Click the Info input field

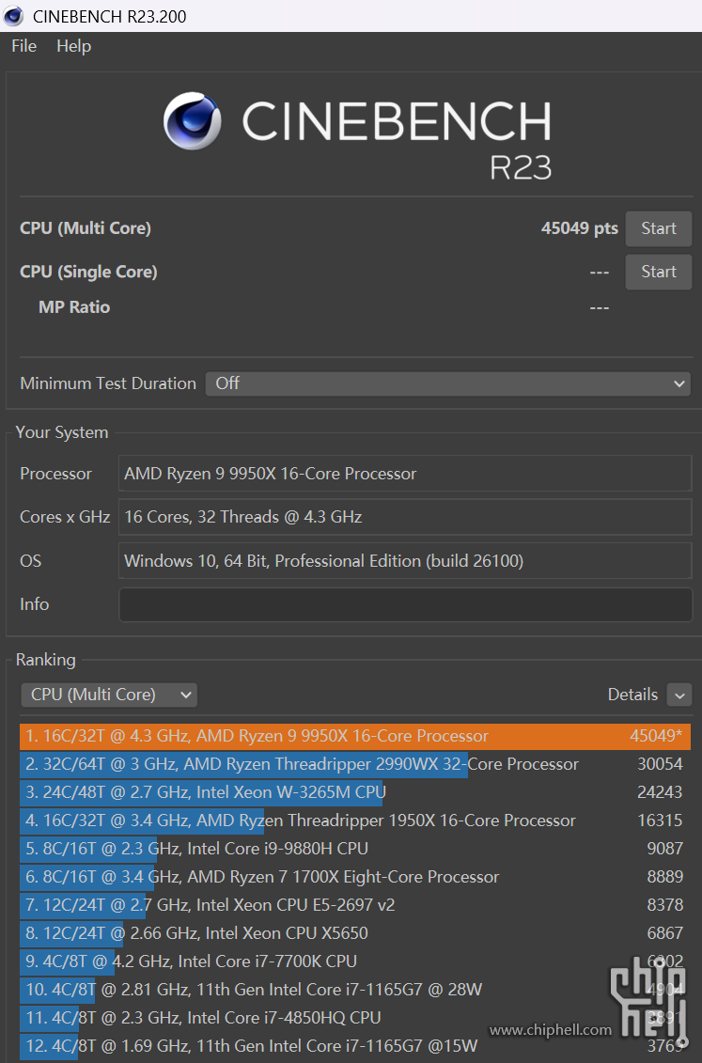405,604
